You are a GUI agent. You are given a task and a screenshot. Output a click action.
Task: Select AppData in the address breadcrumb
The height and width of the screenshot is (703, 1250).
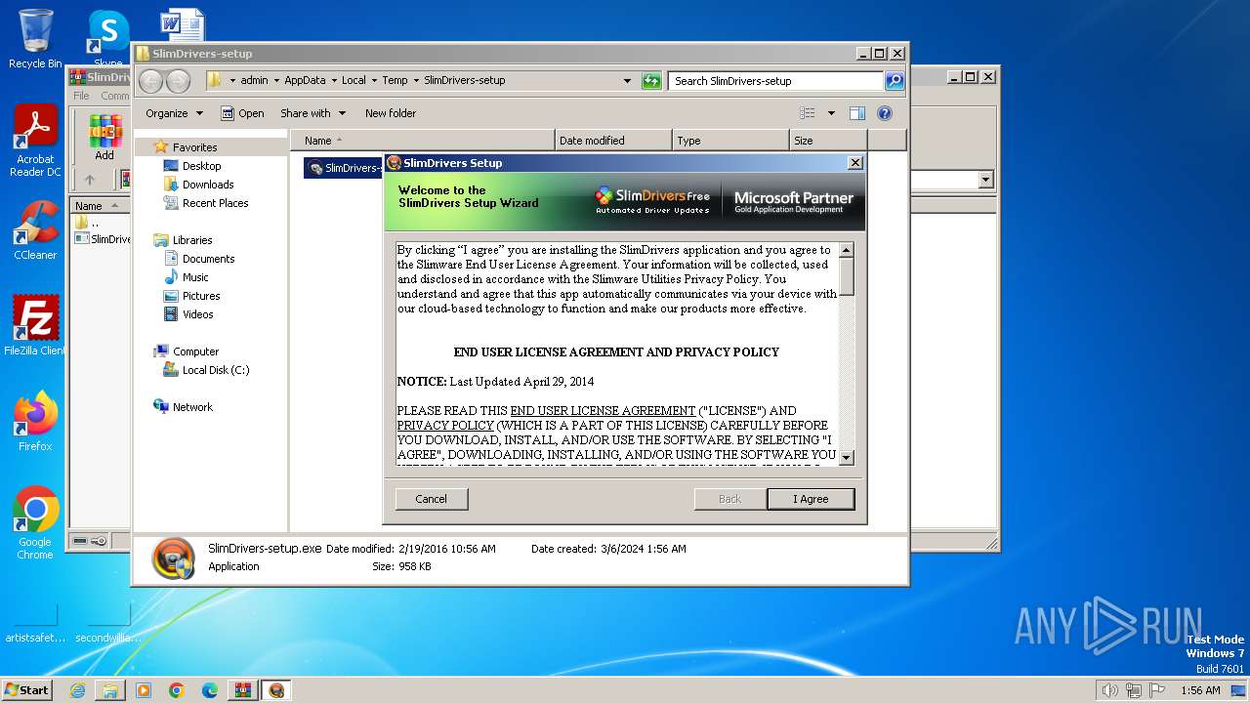(305, 80)
